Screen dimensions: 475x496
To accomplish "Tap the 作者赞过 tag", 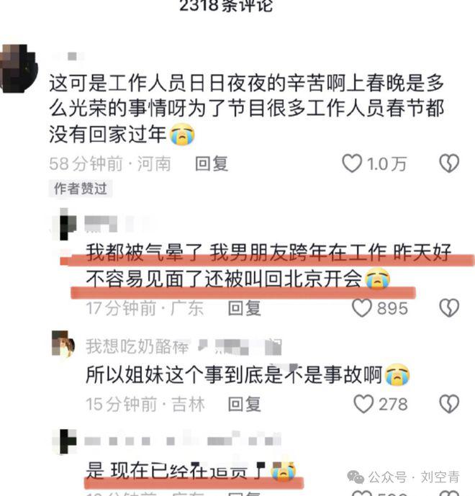I will pyautogui.click(x=81, y=189).
